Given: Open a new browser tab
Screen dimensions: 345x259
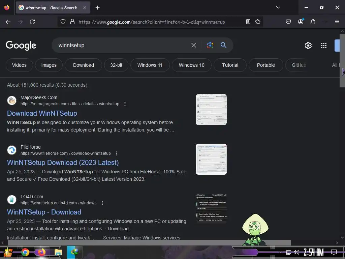Looking at the screenshot, I should click(x=97, y=8).
